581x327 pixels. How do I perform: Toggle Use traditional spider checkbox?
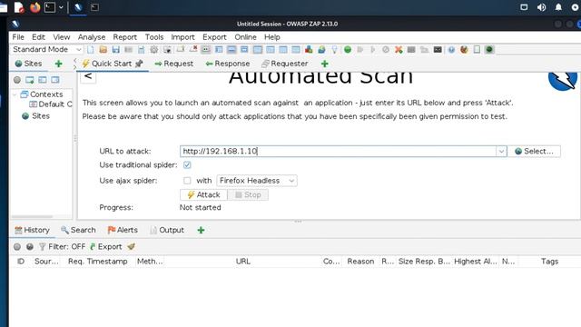[187, 165]
